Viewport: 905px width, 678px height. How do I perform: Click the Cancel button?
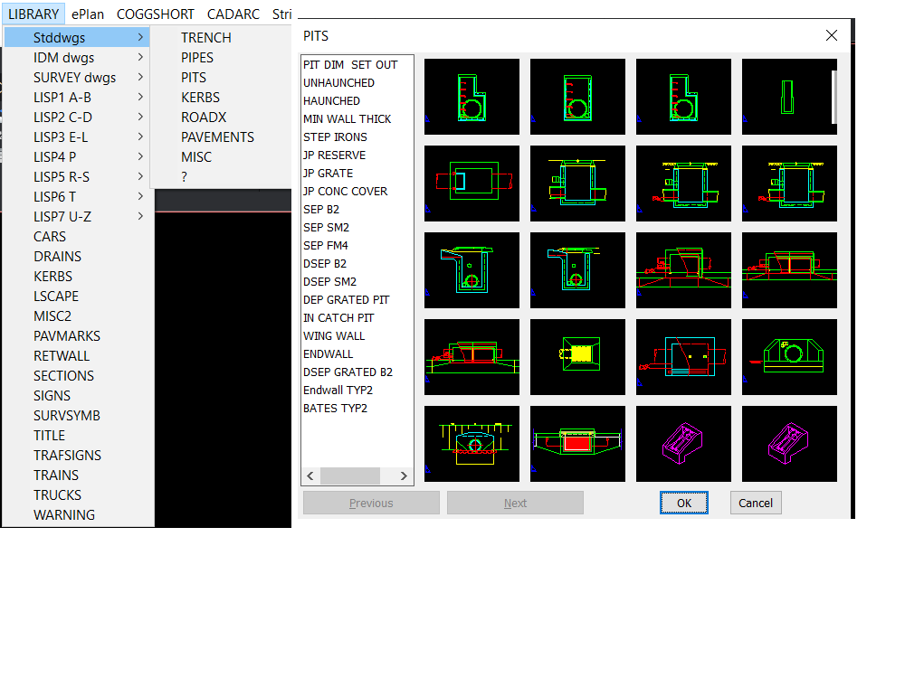pos(755,504)
